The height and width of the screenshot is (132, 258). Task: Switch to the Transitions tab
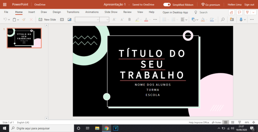(73, 12)
